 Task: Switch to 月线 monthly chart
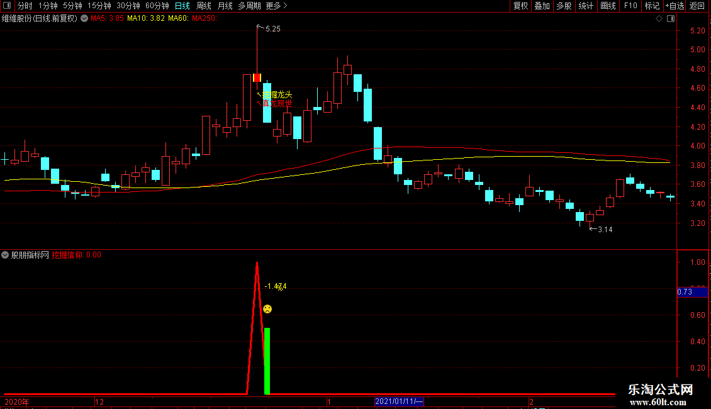225,6
